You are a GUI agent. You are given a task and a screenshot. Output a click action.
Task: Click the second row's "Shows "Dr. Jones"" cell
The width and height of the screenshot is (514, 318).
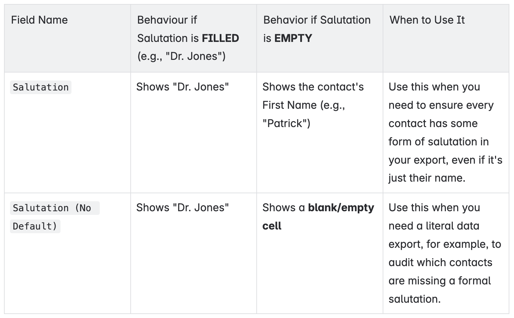[182, 208]
